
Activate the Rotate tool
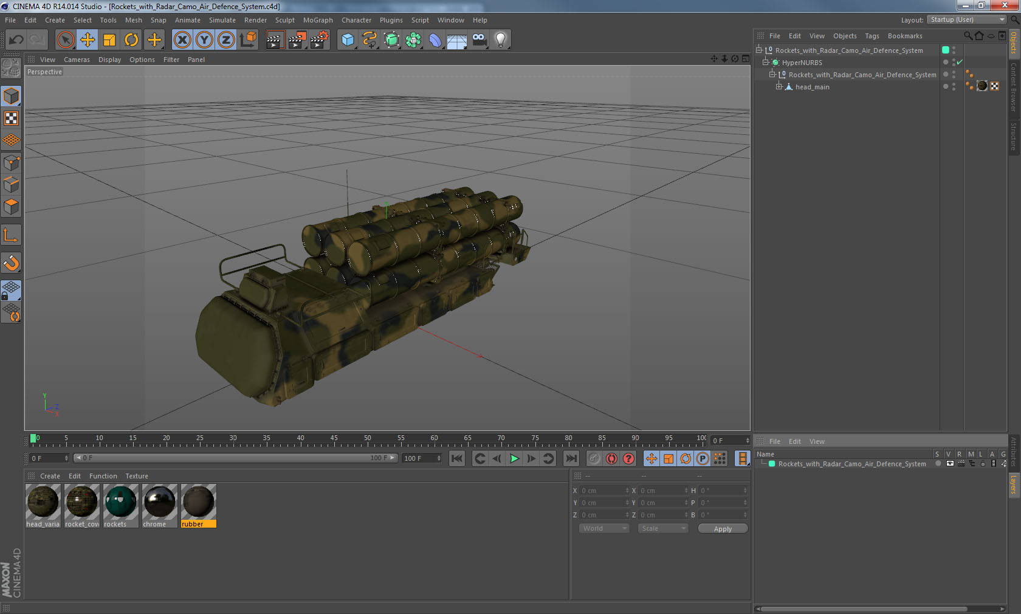coord(131,40)
